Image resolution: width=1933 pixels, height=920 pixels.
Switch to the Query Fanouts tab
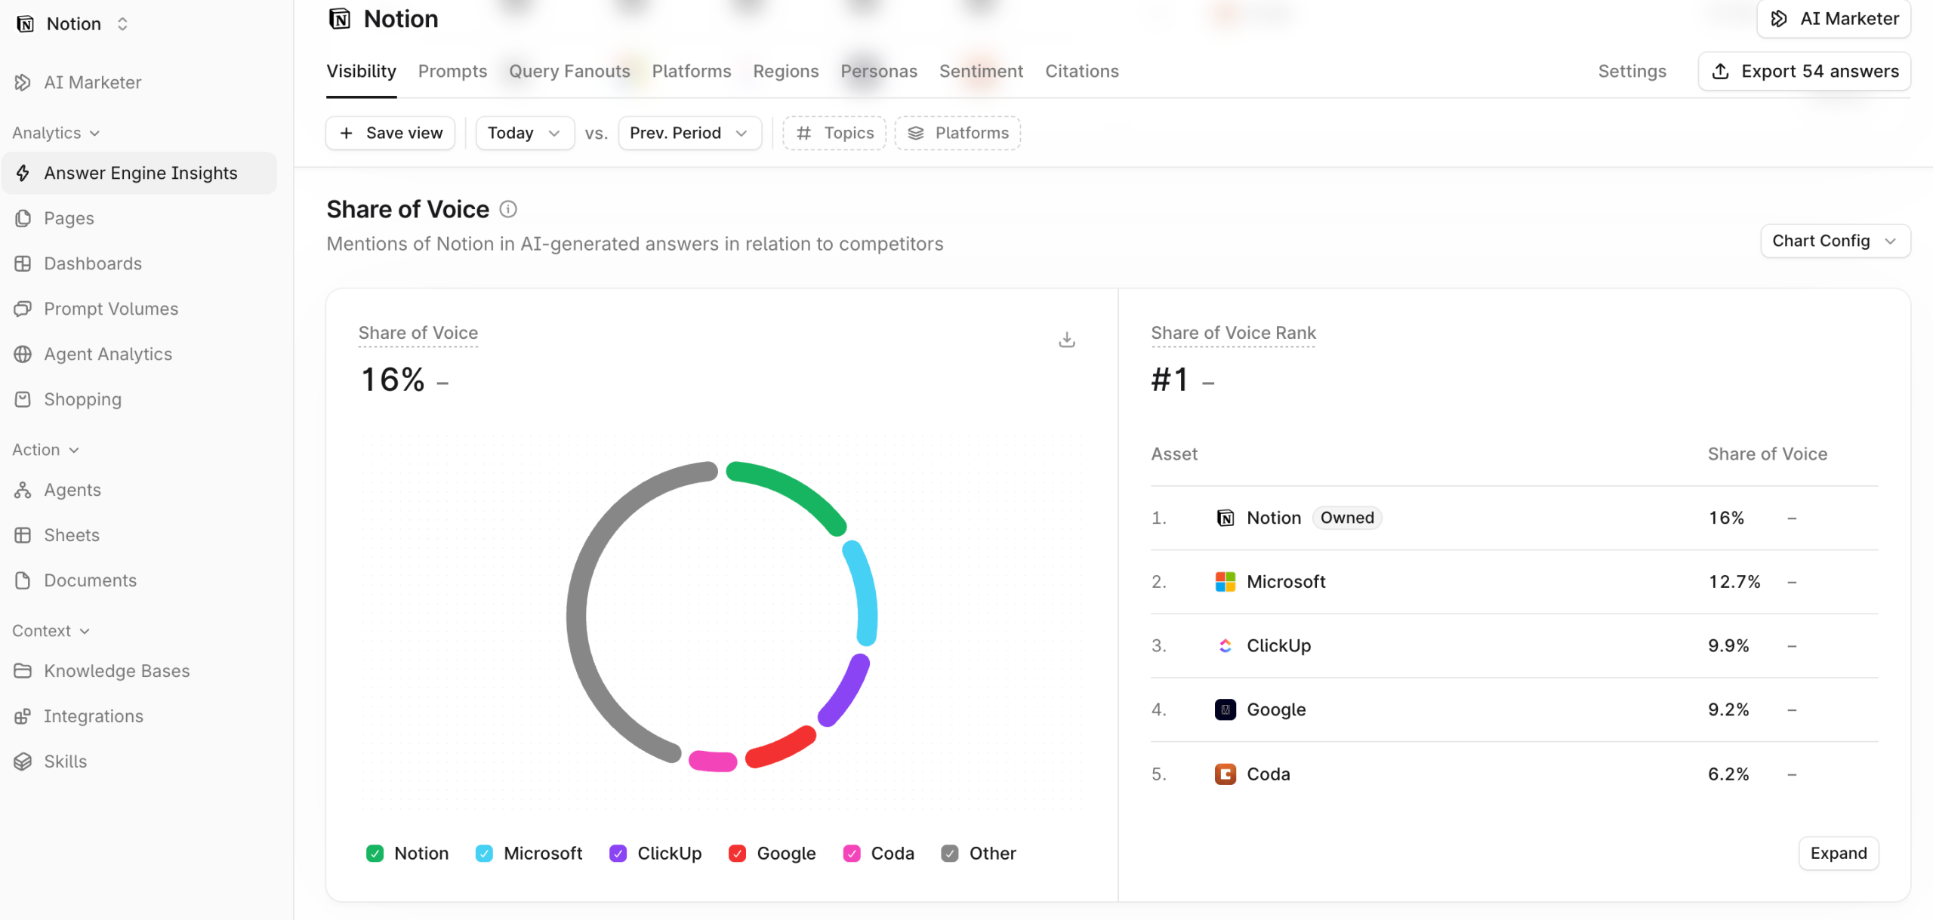click(569, 71)
